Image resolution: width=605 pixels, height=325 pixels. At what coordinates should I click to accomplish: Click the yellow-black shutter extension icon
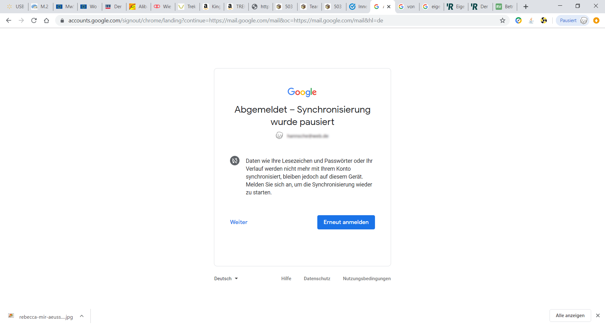[x=544, y=21]
